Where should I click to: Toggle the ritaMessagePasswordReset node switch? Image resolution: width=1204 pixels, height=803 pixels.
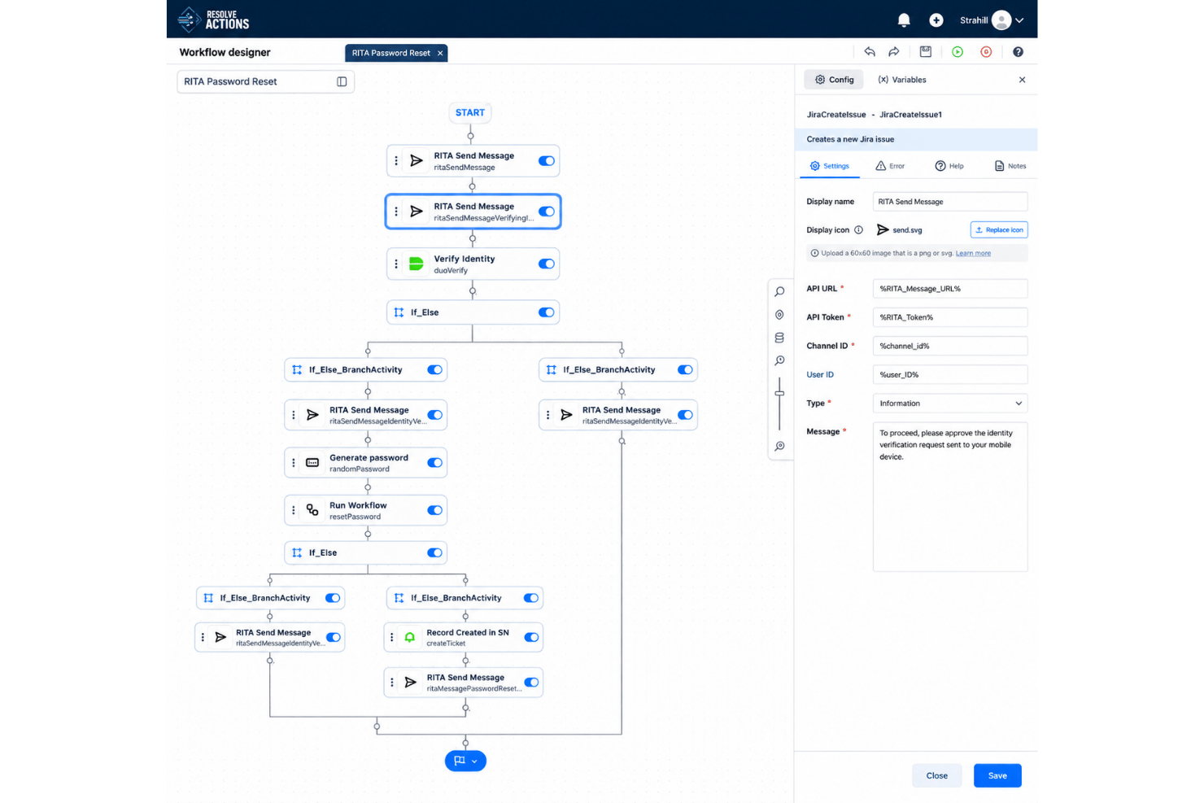531,683
